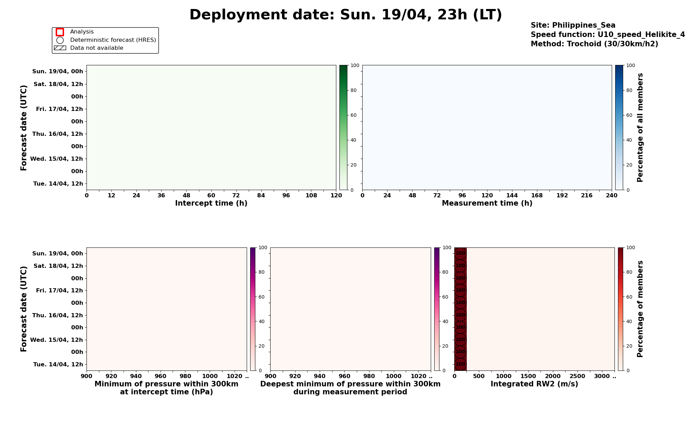Click the hatched Data not available icon
The image size is (692, 432).
click(60, 48)
